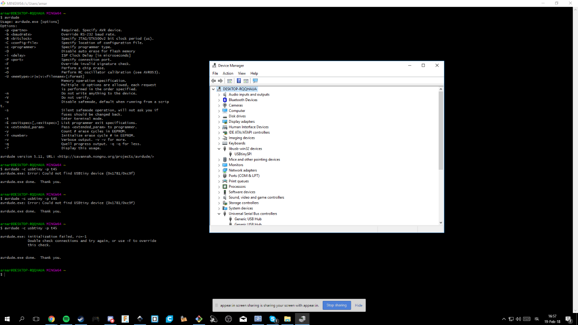Select the Storage controllers icon

pos(225,203)
